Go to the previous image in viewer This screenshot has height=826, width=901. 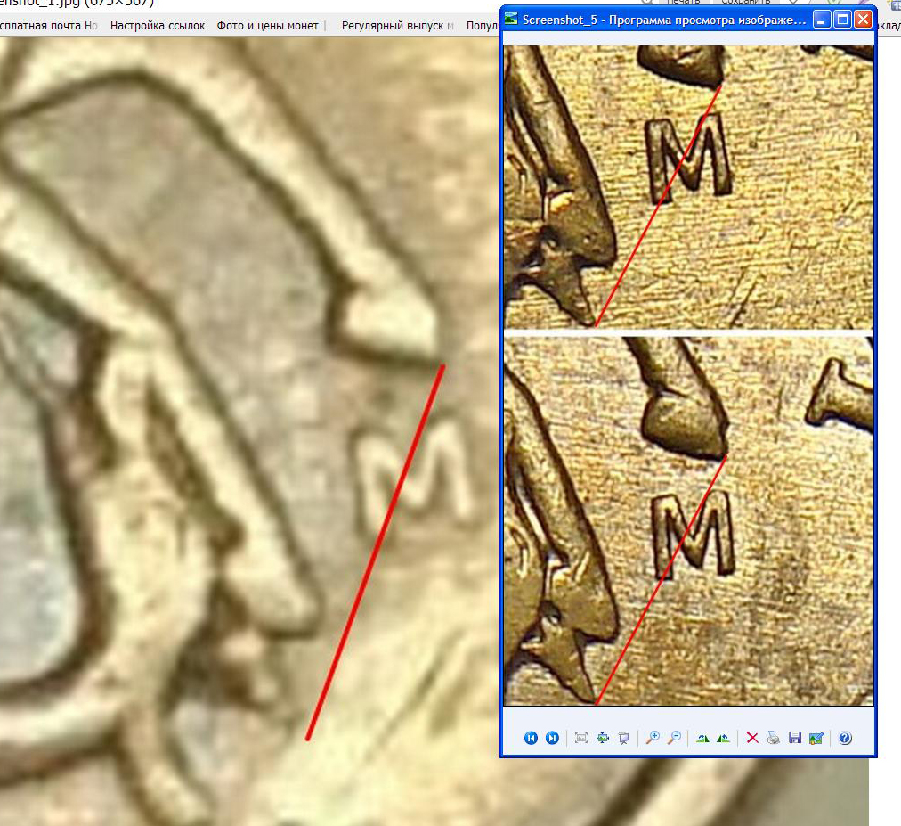[532, 738]
